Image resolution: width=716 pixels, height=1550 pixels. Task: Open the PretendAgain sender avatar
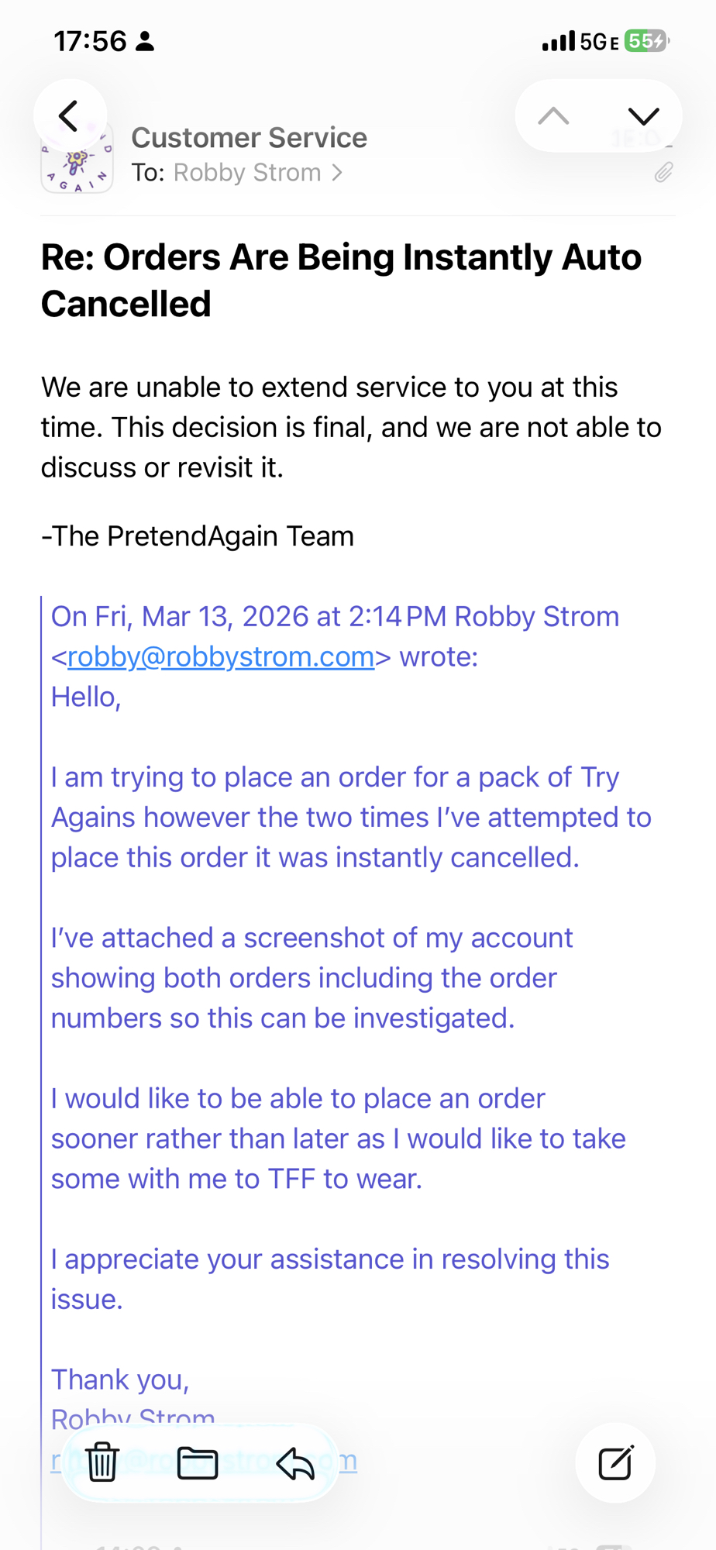point(77,164)
